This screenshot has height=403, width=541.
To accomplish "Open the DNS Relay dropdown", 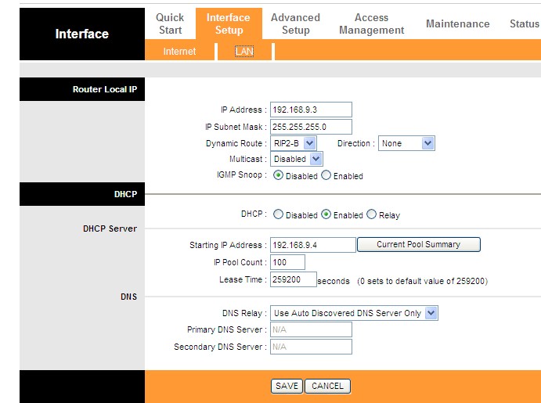I will click(x=354, y=313).
